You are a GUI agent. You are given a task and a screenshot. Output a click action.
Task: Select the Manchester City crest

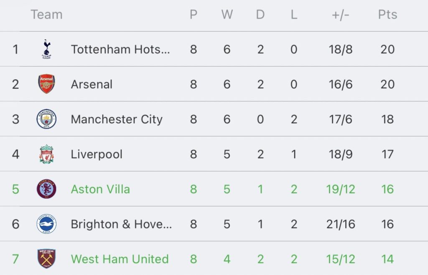pos(46,119)
